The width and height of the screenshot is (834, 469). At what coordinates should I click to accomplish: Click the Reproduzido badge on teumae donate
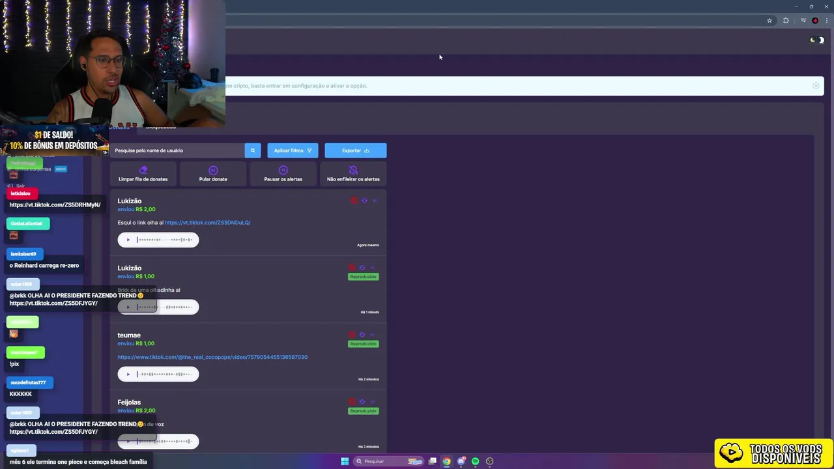click(363, 344)
